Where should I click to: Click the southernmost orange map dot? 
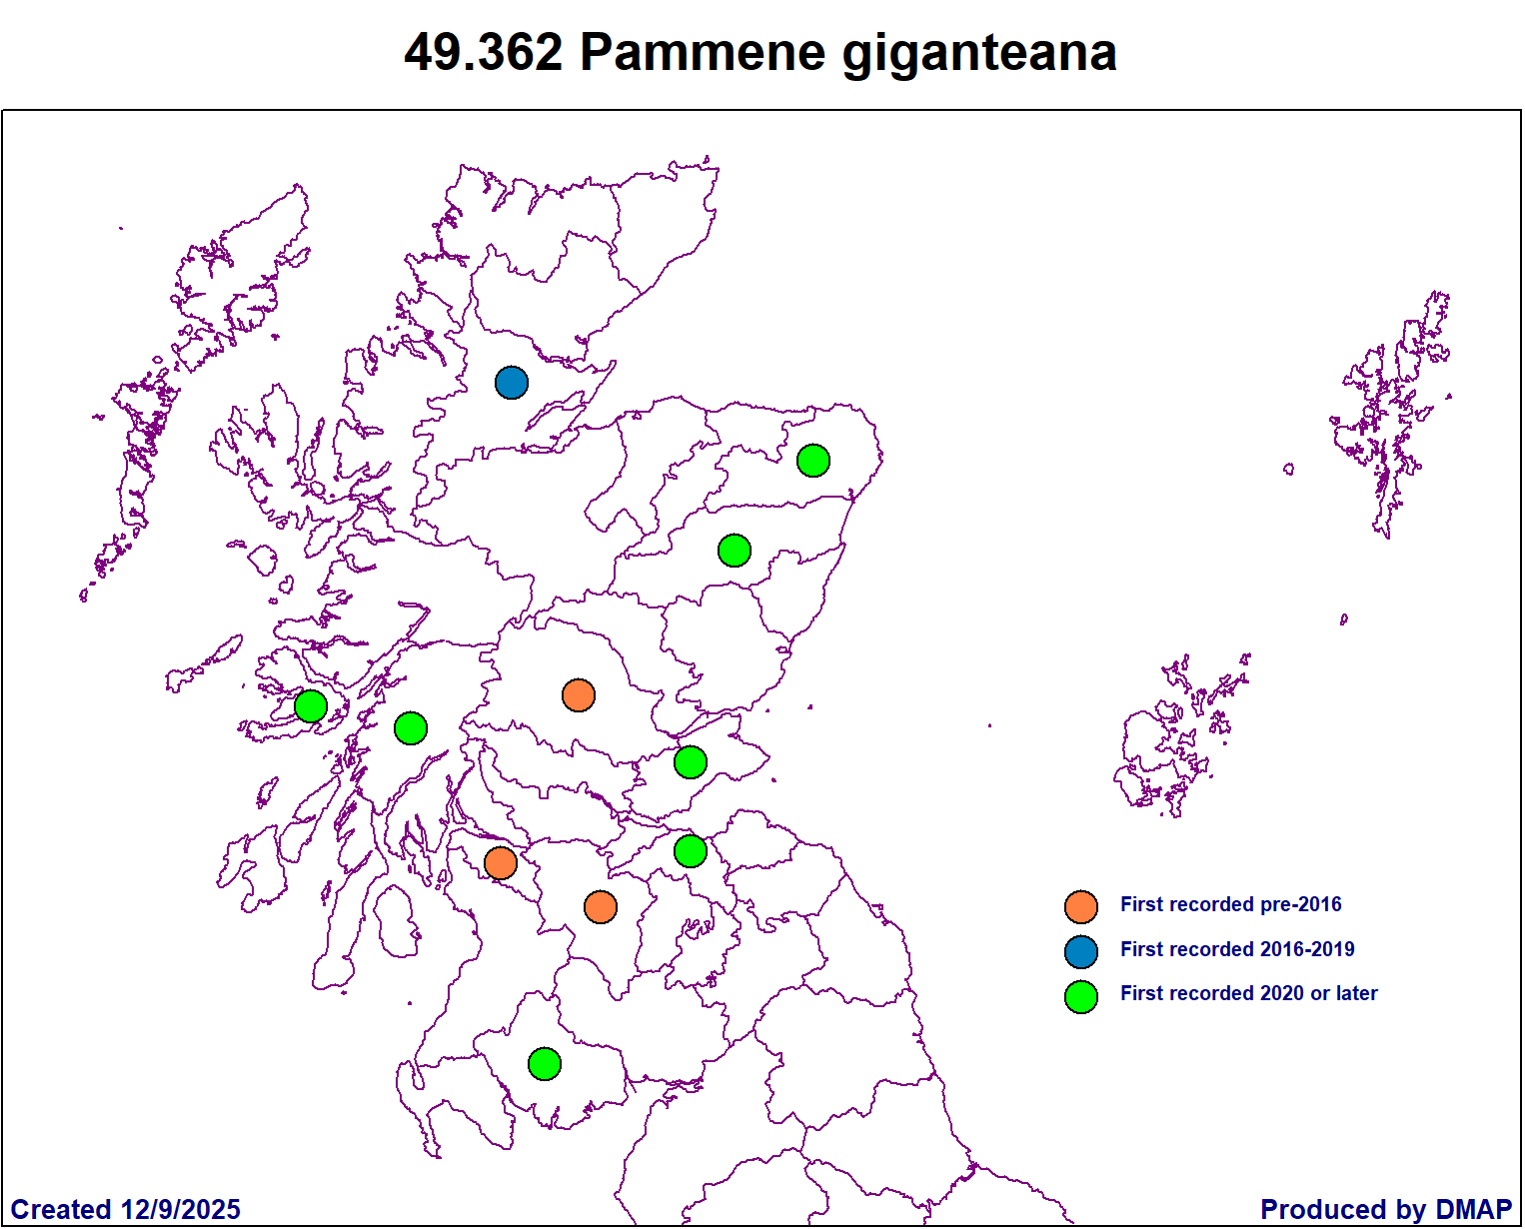coord(601,907)
